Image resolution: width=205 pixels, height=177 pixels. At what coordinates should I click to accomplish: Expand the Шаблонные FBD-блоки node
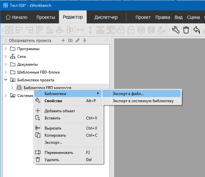tap(6, 72)
